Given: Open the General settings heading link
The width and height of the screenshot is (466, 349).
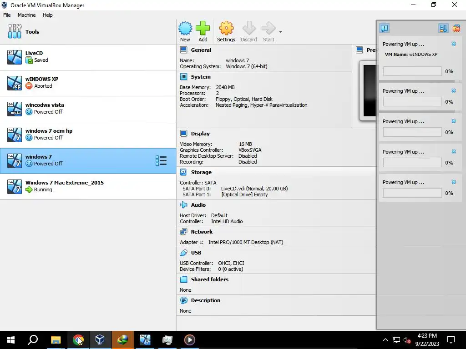Looking at the screenshot, I should click(x=201, y=50).
